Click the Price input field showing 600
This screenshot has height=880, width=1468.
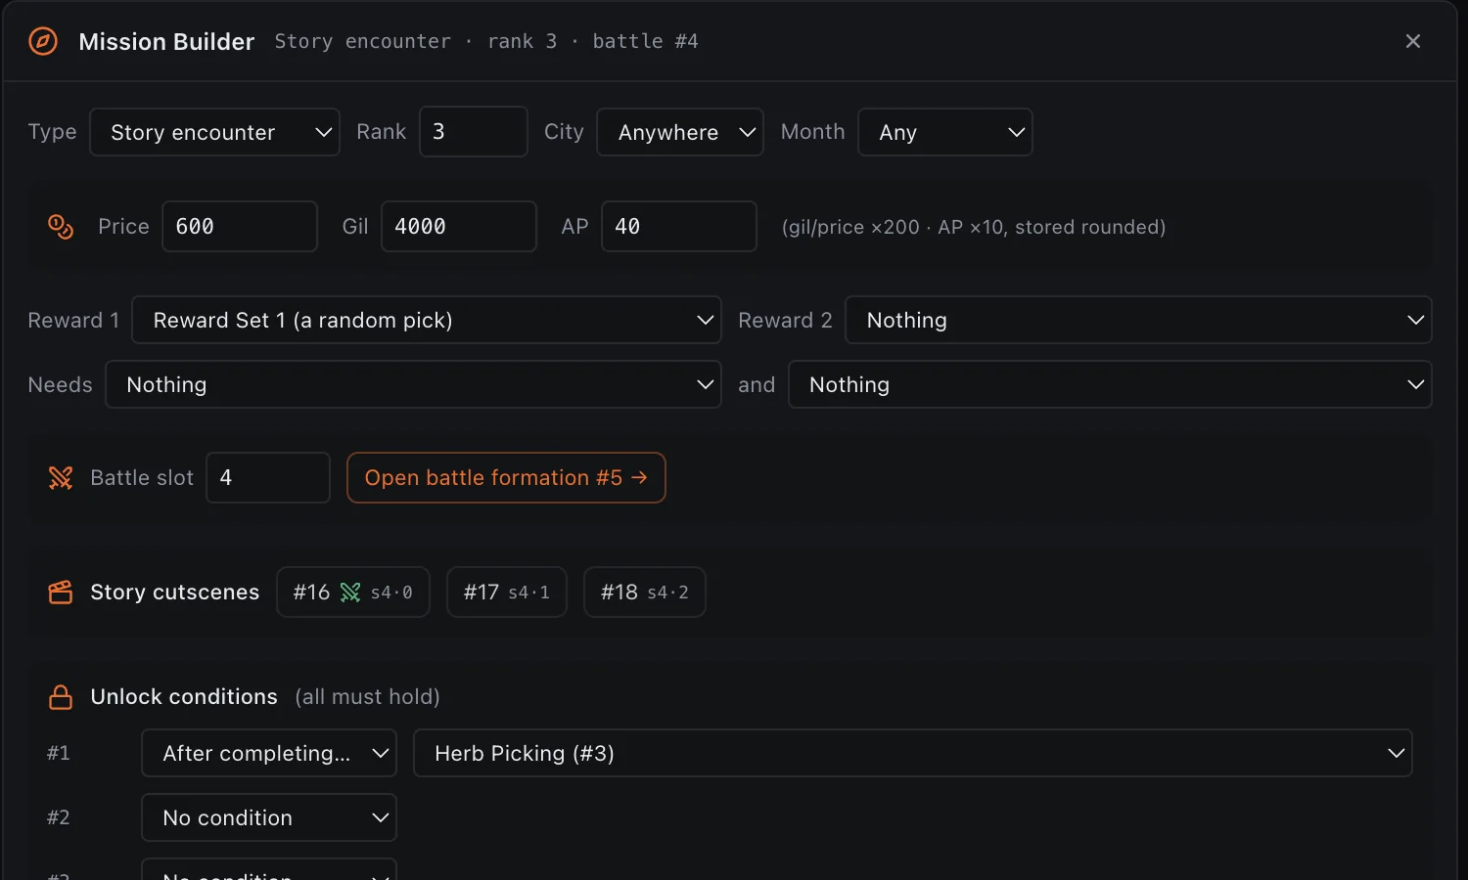point(240,227)
